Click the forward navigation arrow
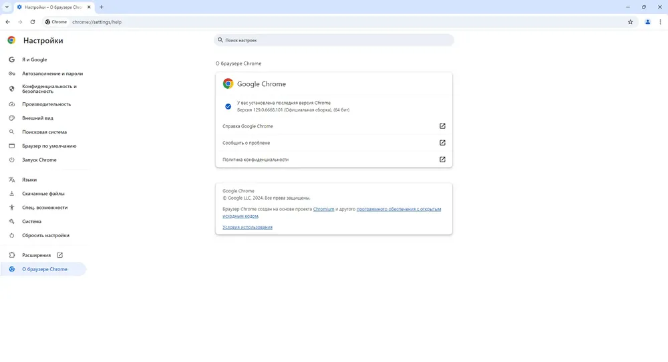The width and height of the screenshot is (668, 362). [x=20, y=22]
